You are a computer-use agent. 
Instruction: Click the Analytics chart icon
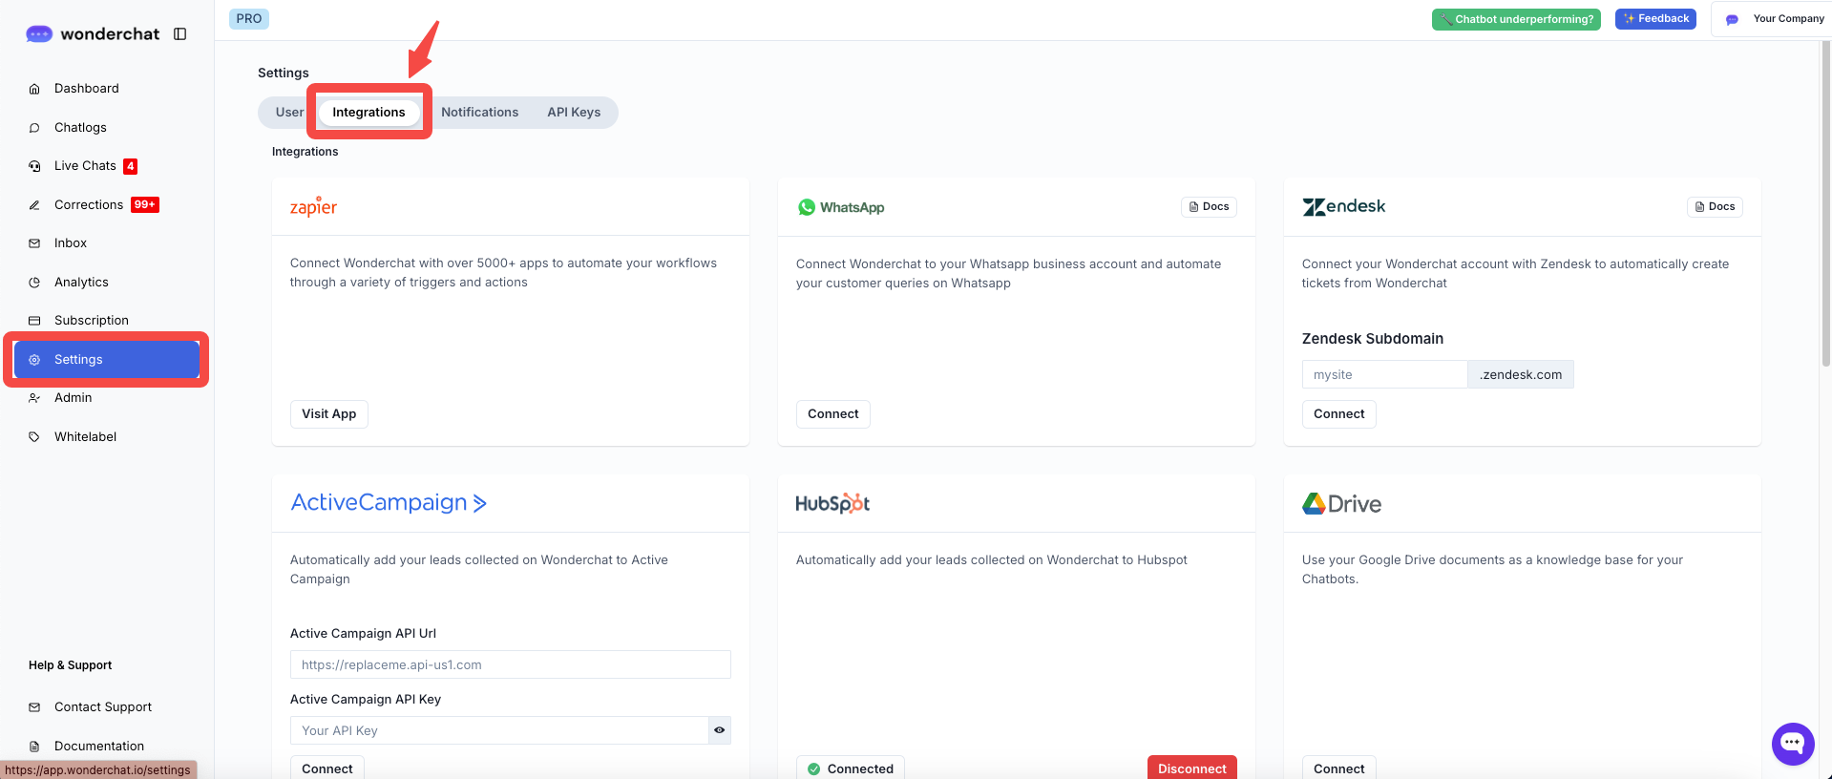click(34, 283)
